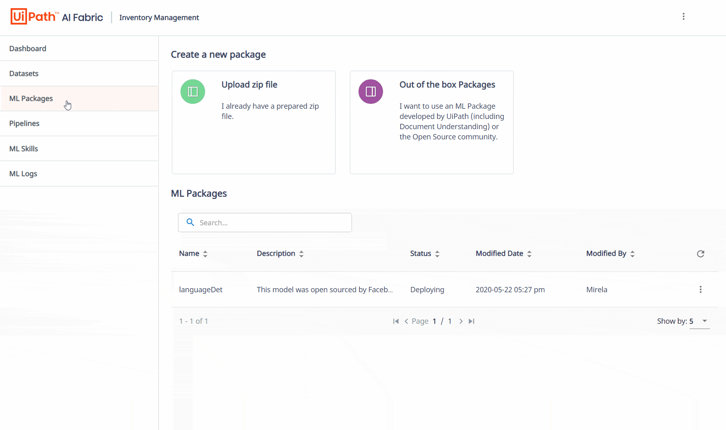Image resolution: width=726 pixels, height=430 pixels.
Task: Click the Inventory Management title
Action: tap(159, 18)
